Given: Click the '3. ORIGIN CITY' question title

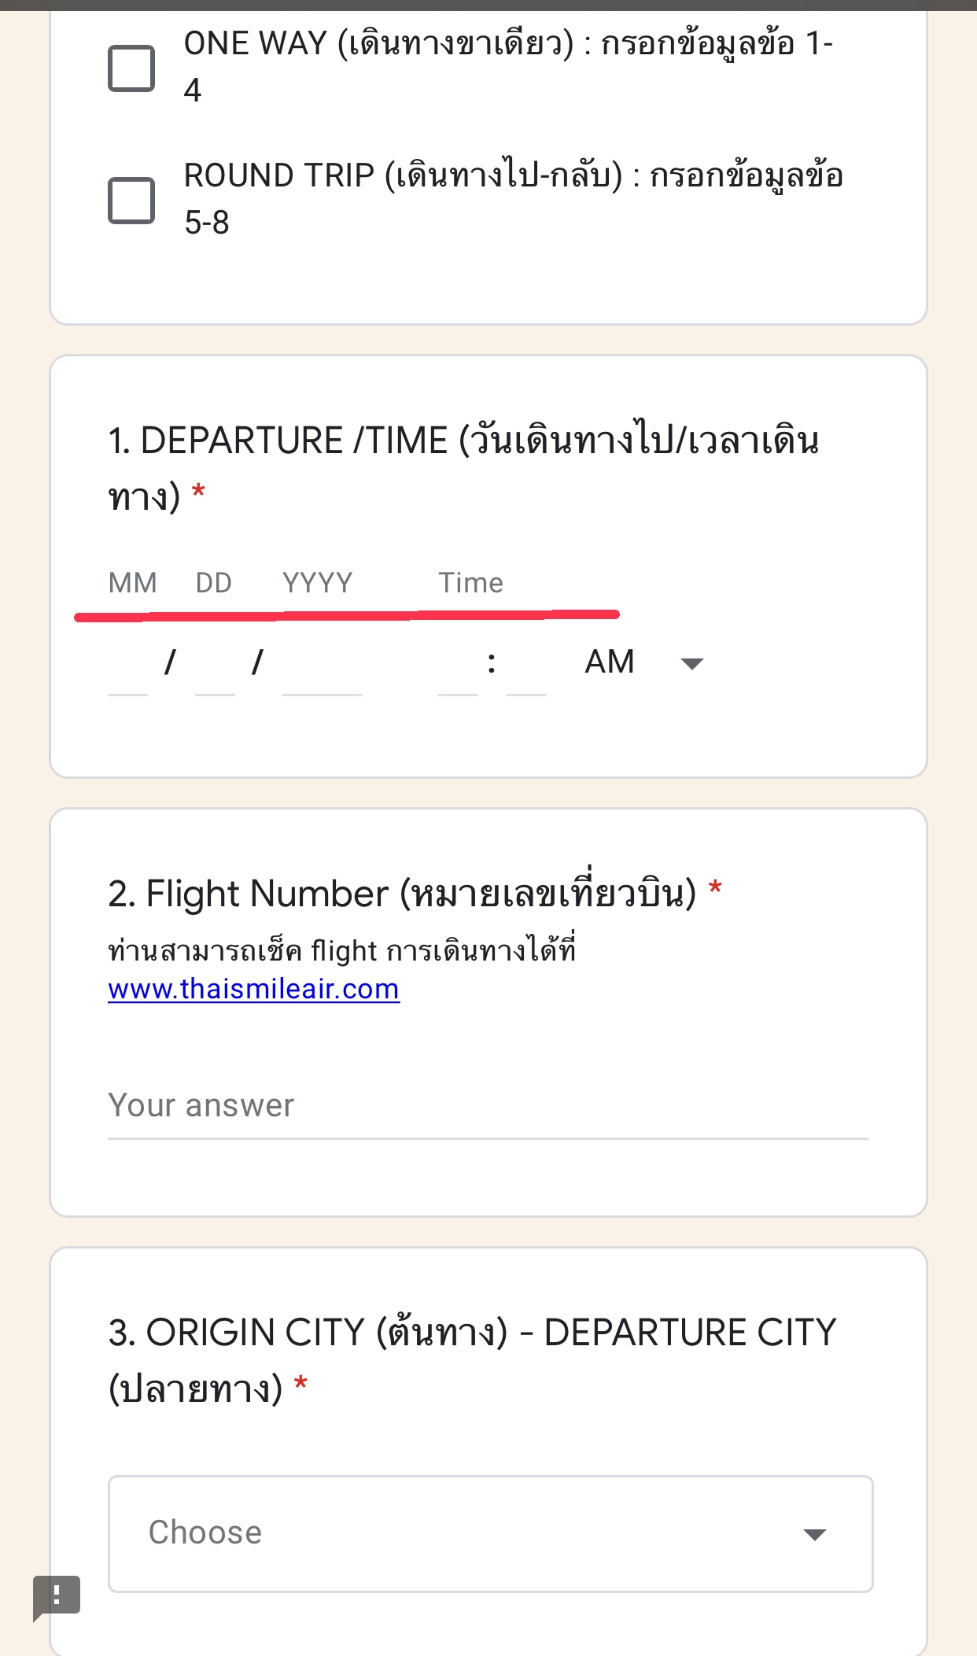Looking at the screenshot, I should click(x=472, y=1360).
